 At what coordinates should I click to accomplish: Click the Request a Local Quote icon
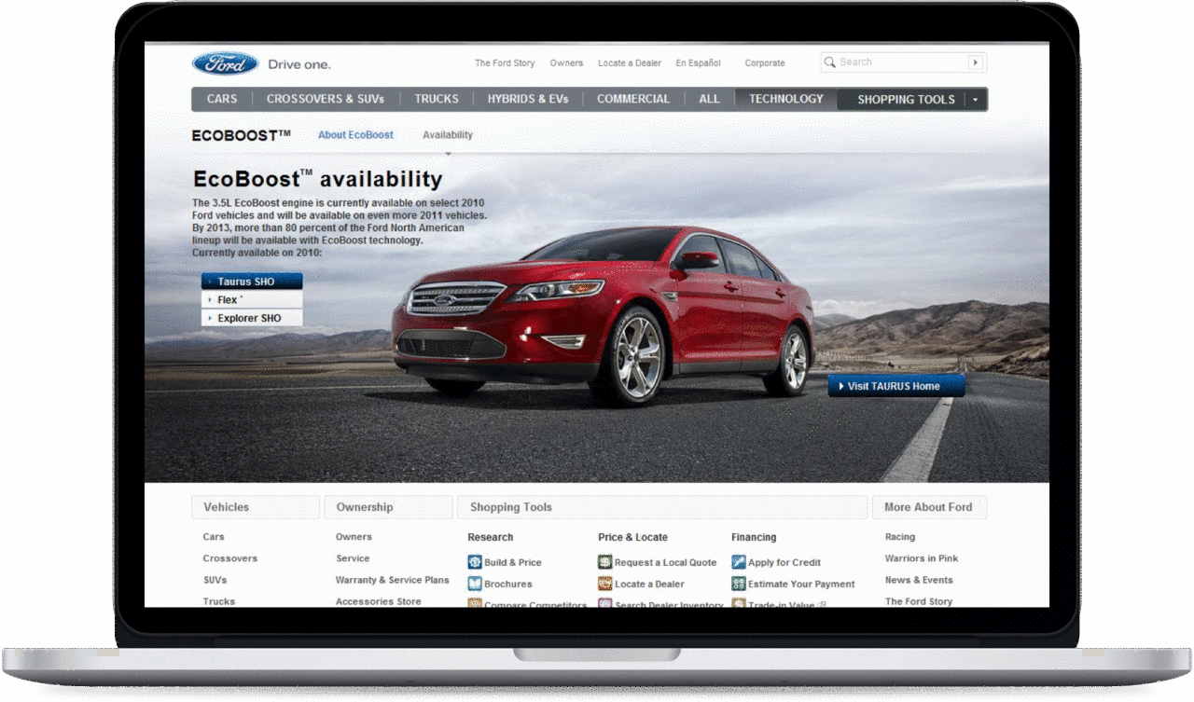point(604,562)
